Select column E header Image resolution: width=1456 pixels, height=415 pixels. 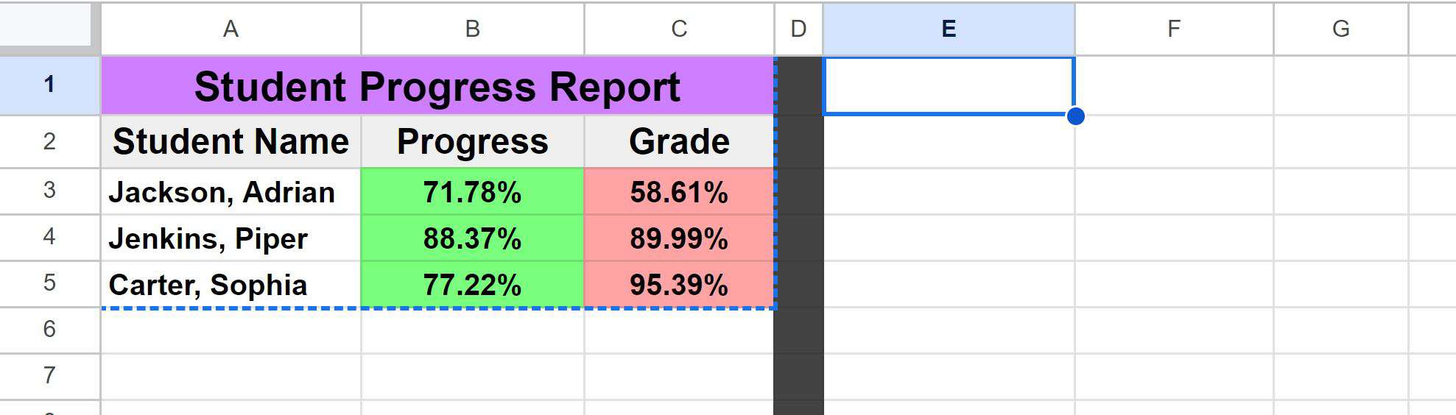coord(949,29)
